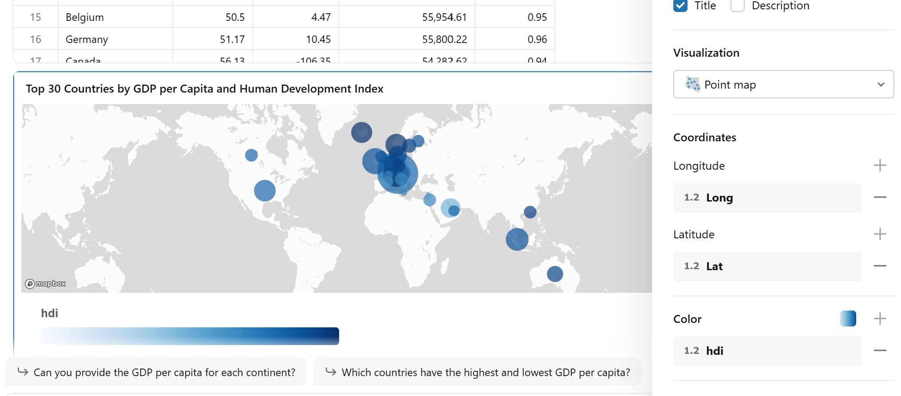Image resolution: width=901 pixels, height=396 pixels.
Task: Open the Color gradient swatch
Action: pos(848,319)
